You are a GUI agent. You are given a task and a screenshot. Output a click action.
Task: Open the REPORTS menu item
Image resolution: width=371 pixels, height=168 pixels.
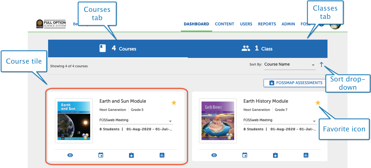(x=267, y=24)
